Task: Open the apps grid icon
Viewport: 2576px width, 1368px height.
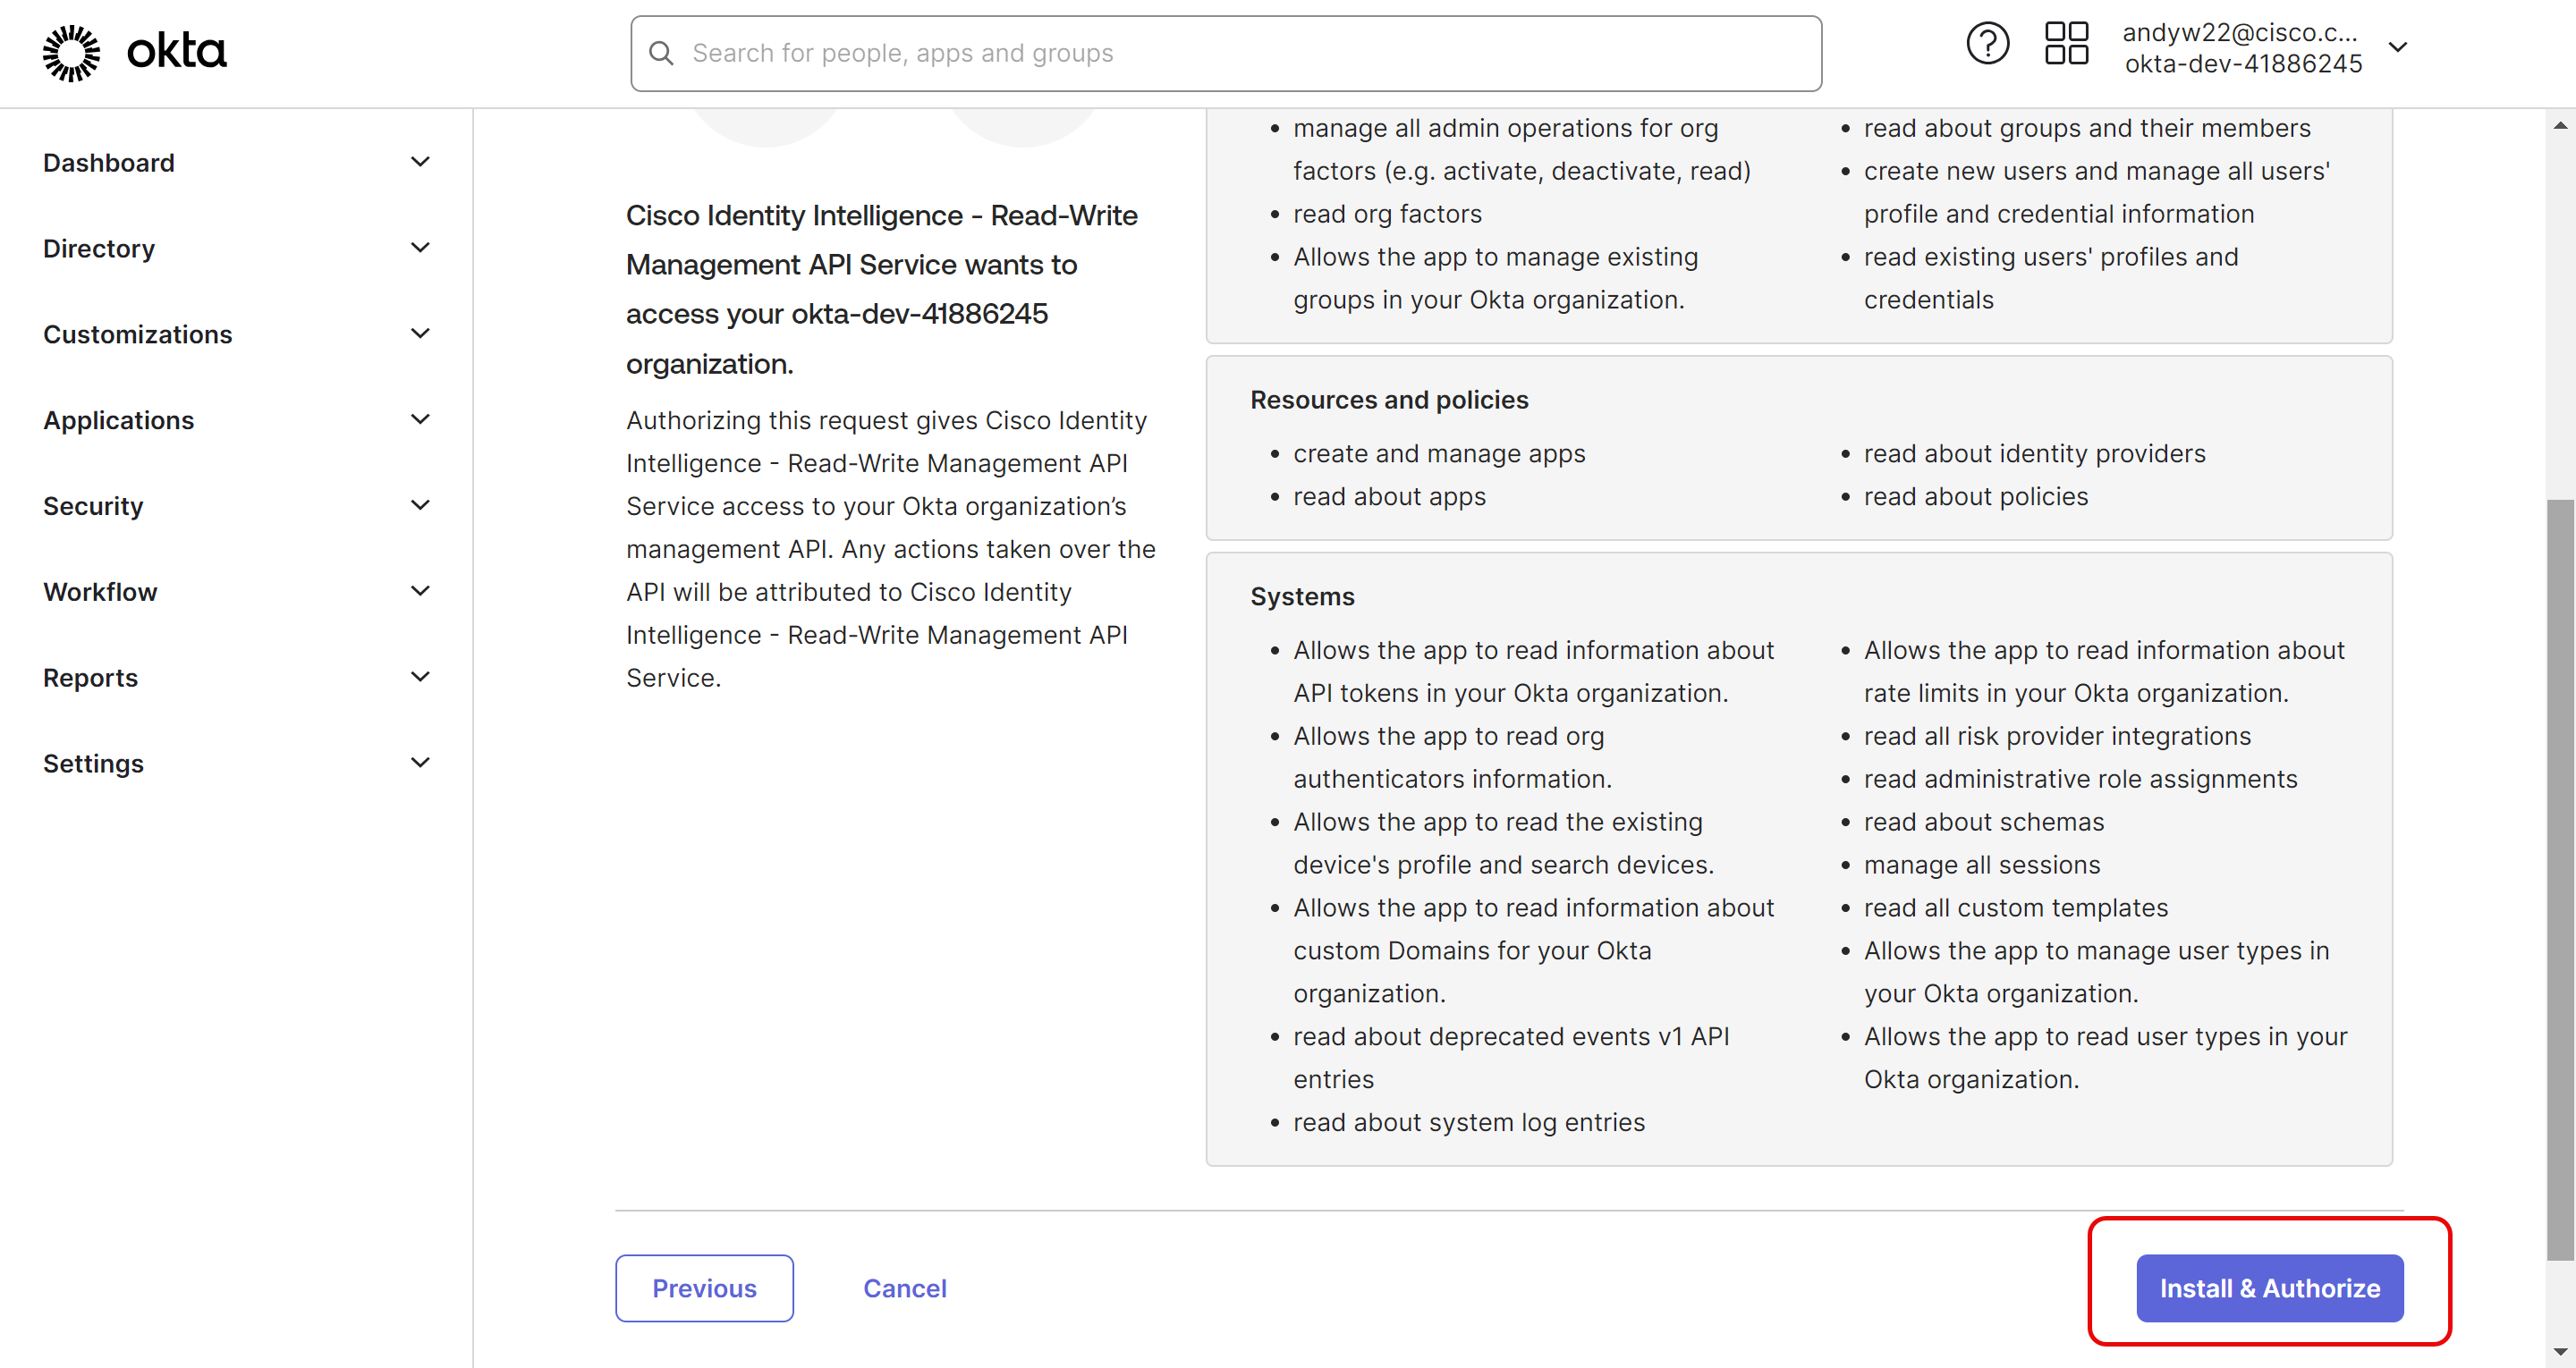Action: [2065, 44]
